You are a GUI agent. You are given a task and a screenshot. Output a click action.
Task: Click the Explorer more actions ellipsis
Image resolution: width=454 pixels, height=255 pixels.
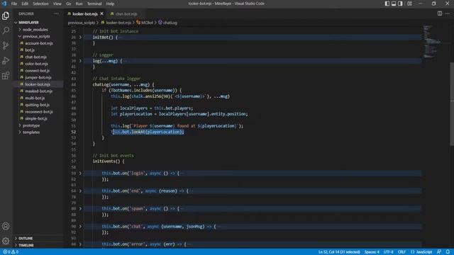(56, 13)
